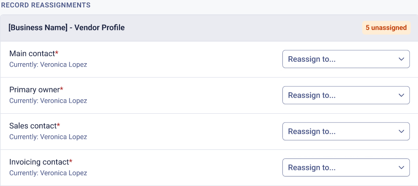Click the 'Sales contact' field label

[x=33, y=126]
